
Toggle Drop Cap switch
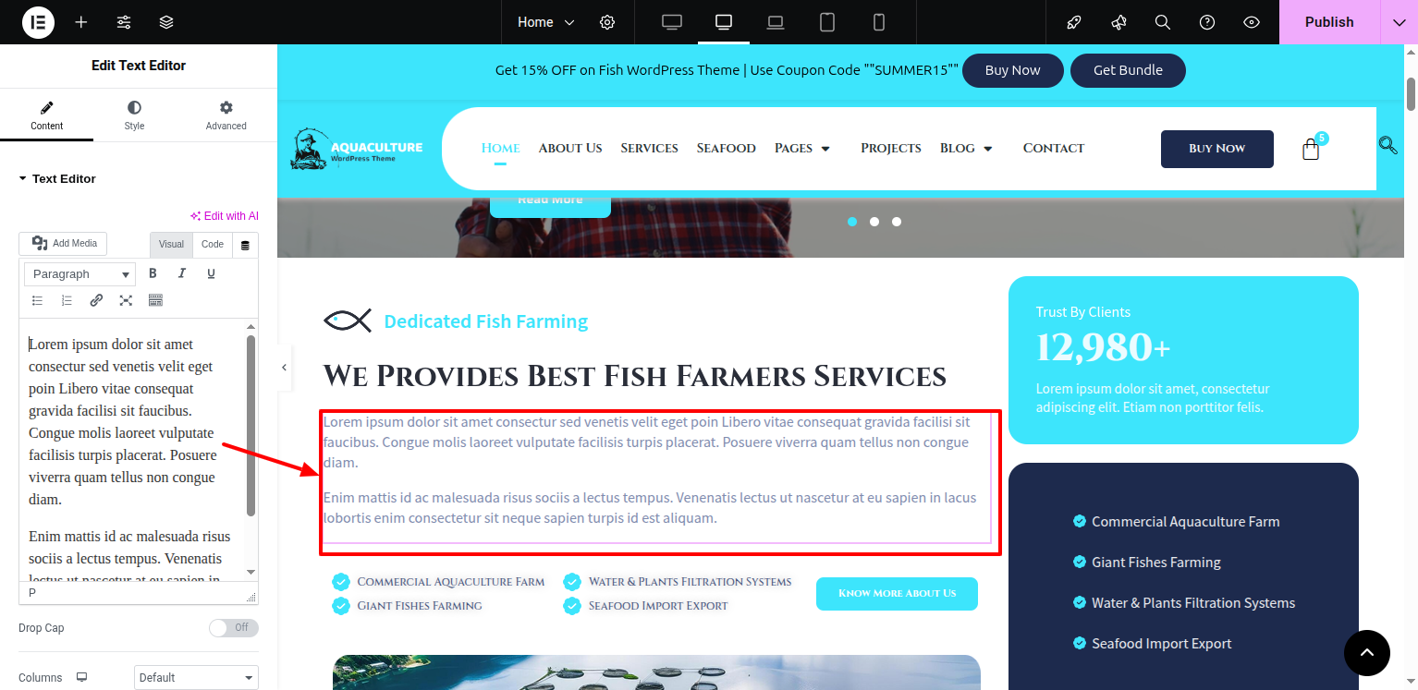233,628
